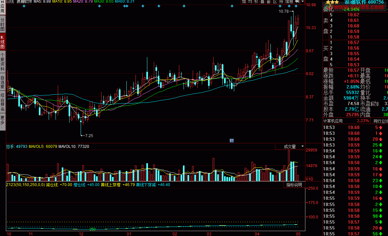Click the 增仓线: +45.00 indicator value
The width and height of the screenshot is (388, 236).
[86, 185]
